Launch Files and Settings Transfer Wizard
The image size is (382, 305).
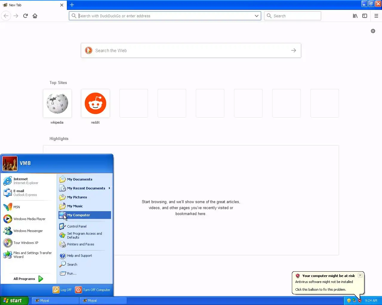click(29, 255)
